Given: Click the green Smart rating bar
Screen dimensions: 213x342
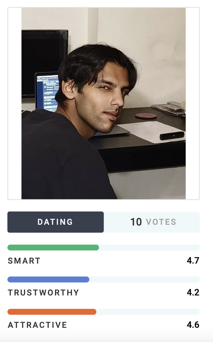Looking at the screenshot, I should point(53,248).
